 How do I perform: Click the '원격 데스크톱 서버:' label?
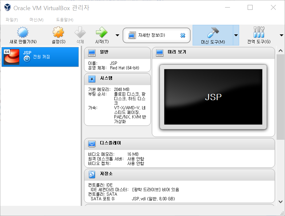(x=106, y=159)
